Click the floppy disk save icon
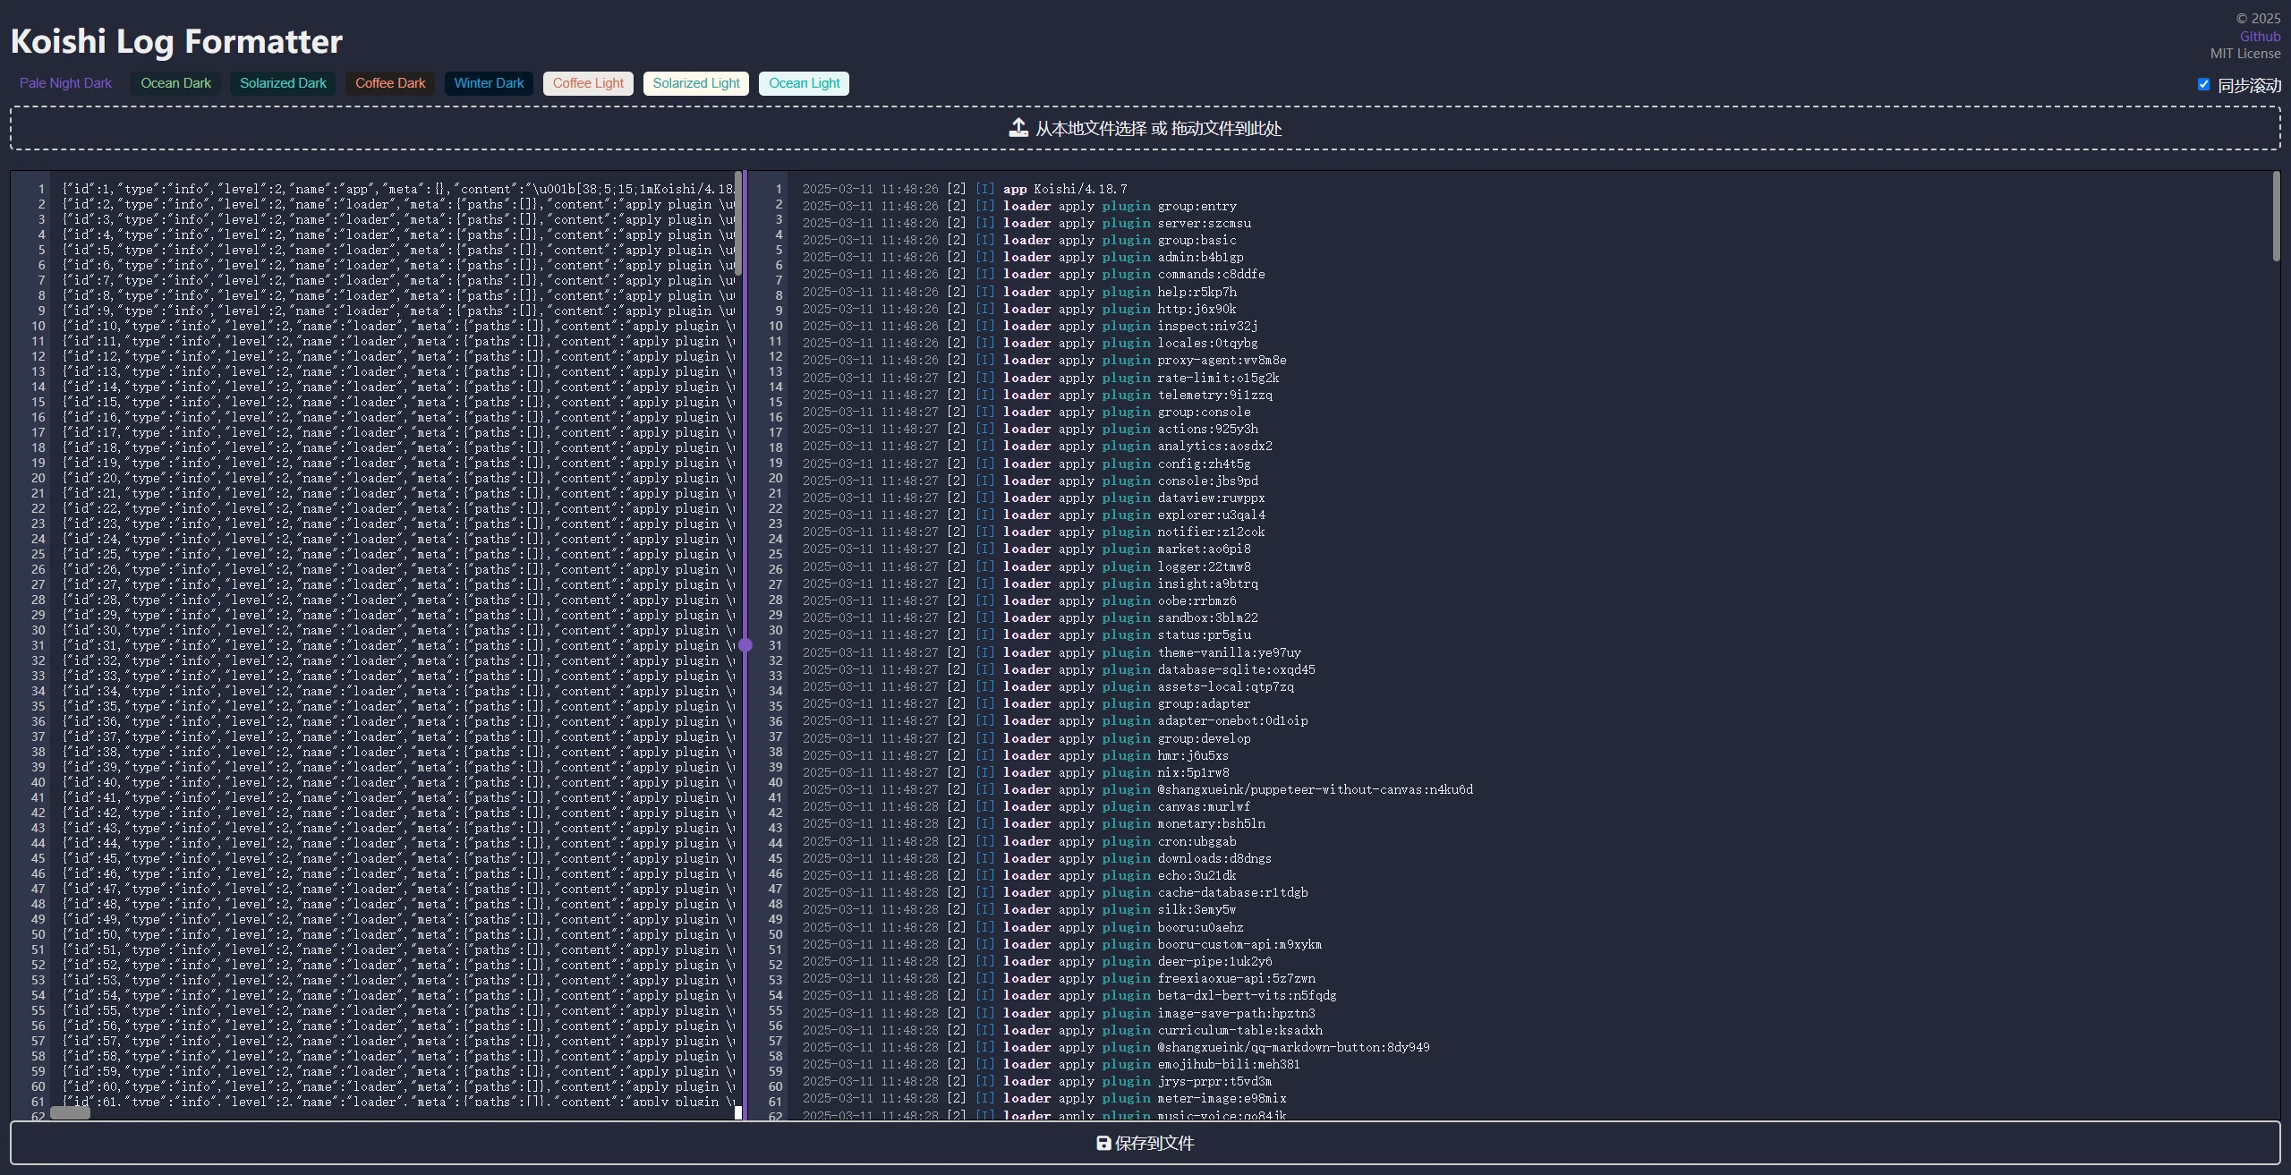Viewport: 2291px width, 1175px height. point(1103,1143)
